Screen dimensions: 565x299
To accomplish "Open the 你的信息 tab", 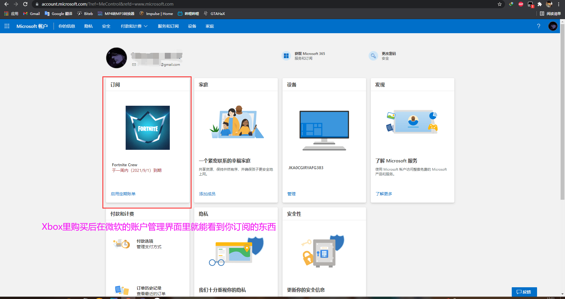I will (67, 26).
